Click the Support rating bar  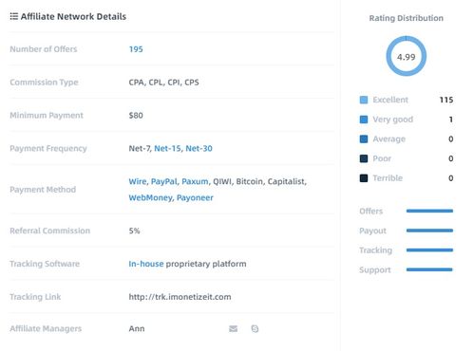(x=429, y=269)
